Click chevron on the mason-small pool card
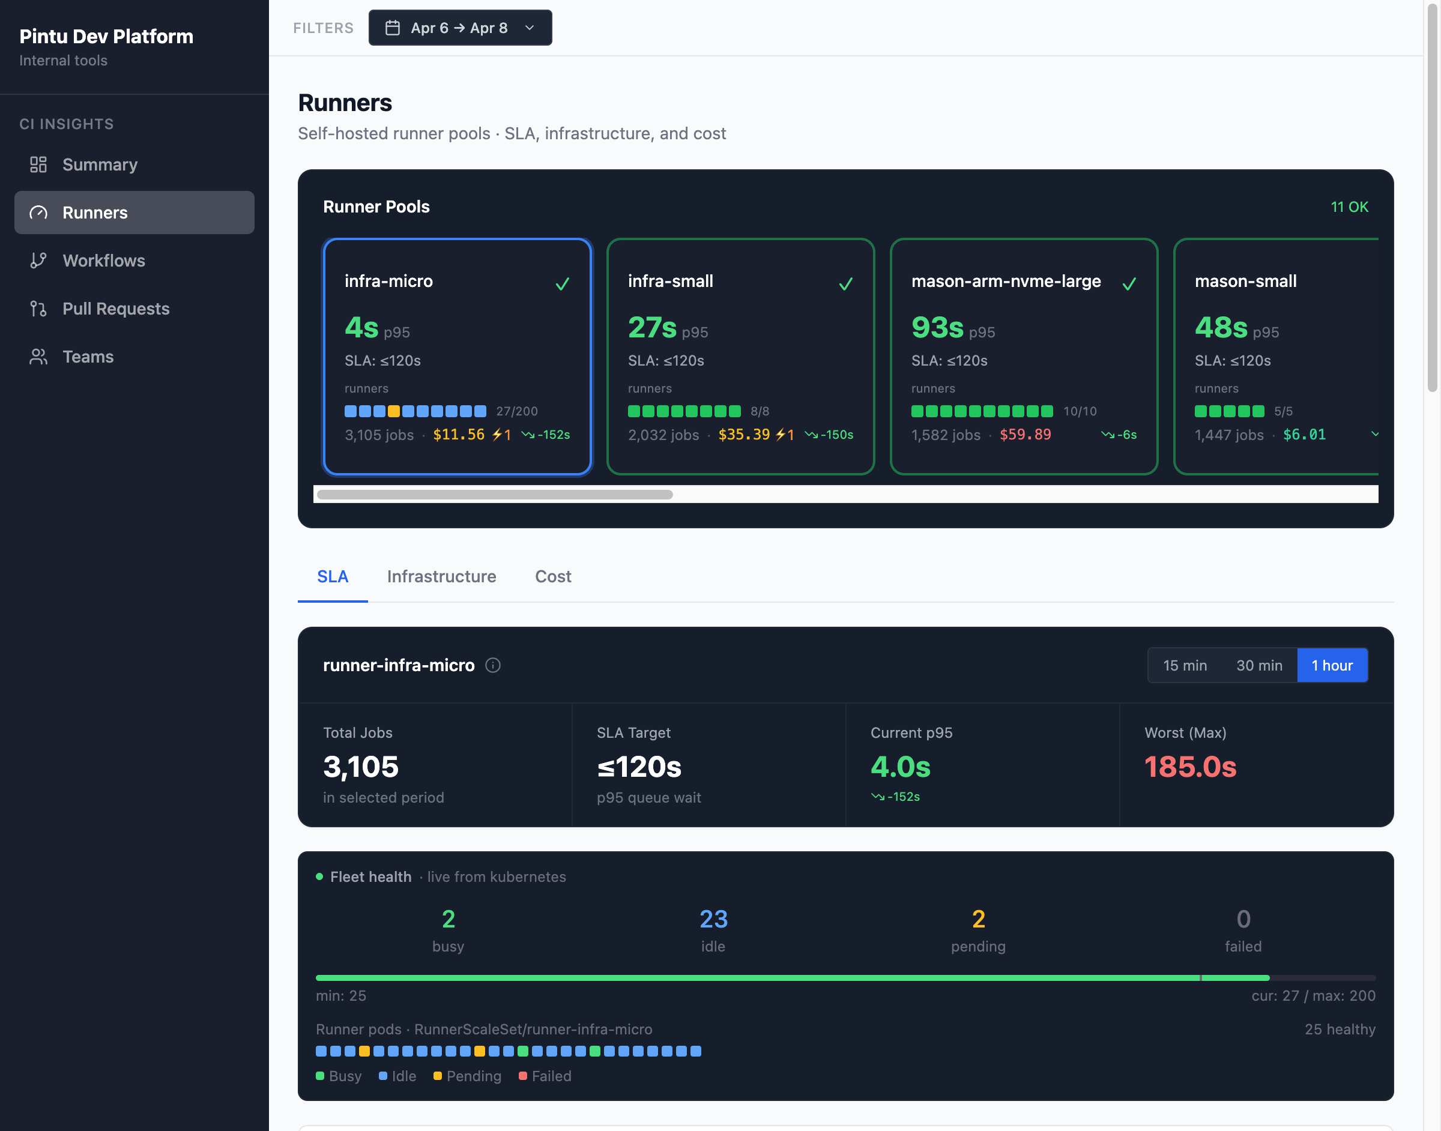This screenshot has width=1441, height=1131. (1374, 435)
